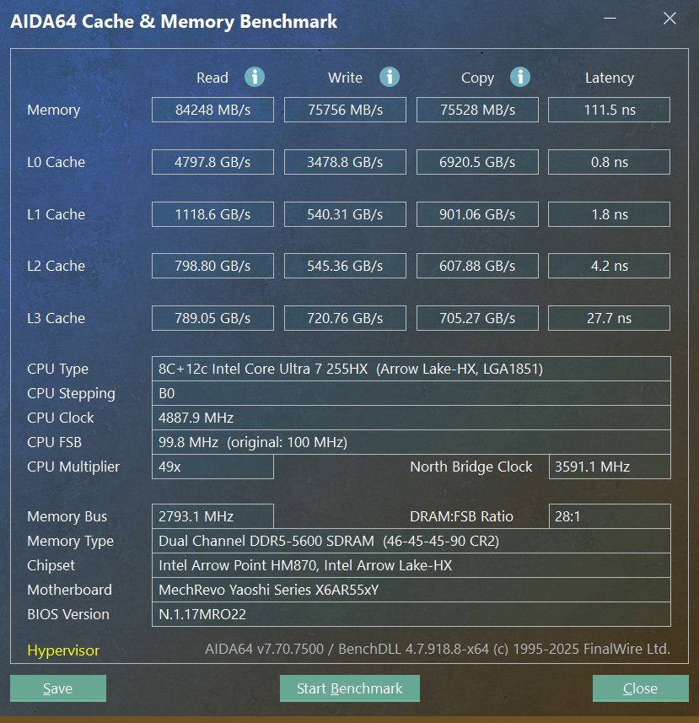Select the CPU Multiplier value 49x

(212, 467)
